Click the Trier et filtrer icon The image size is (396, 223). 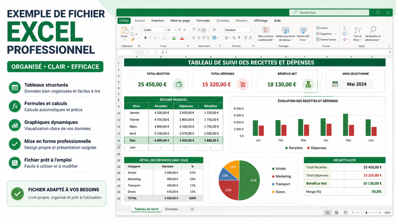coord(357,30)
